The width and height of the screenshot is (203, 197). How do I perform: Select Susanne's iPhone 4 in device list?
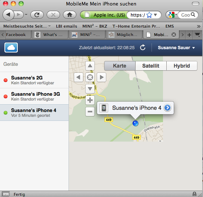click(34, 113)
